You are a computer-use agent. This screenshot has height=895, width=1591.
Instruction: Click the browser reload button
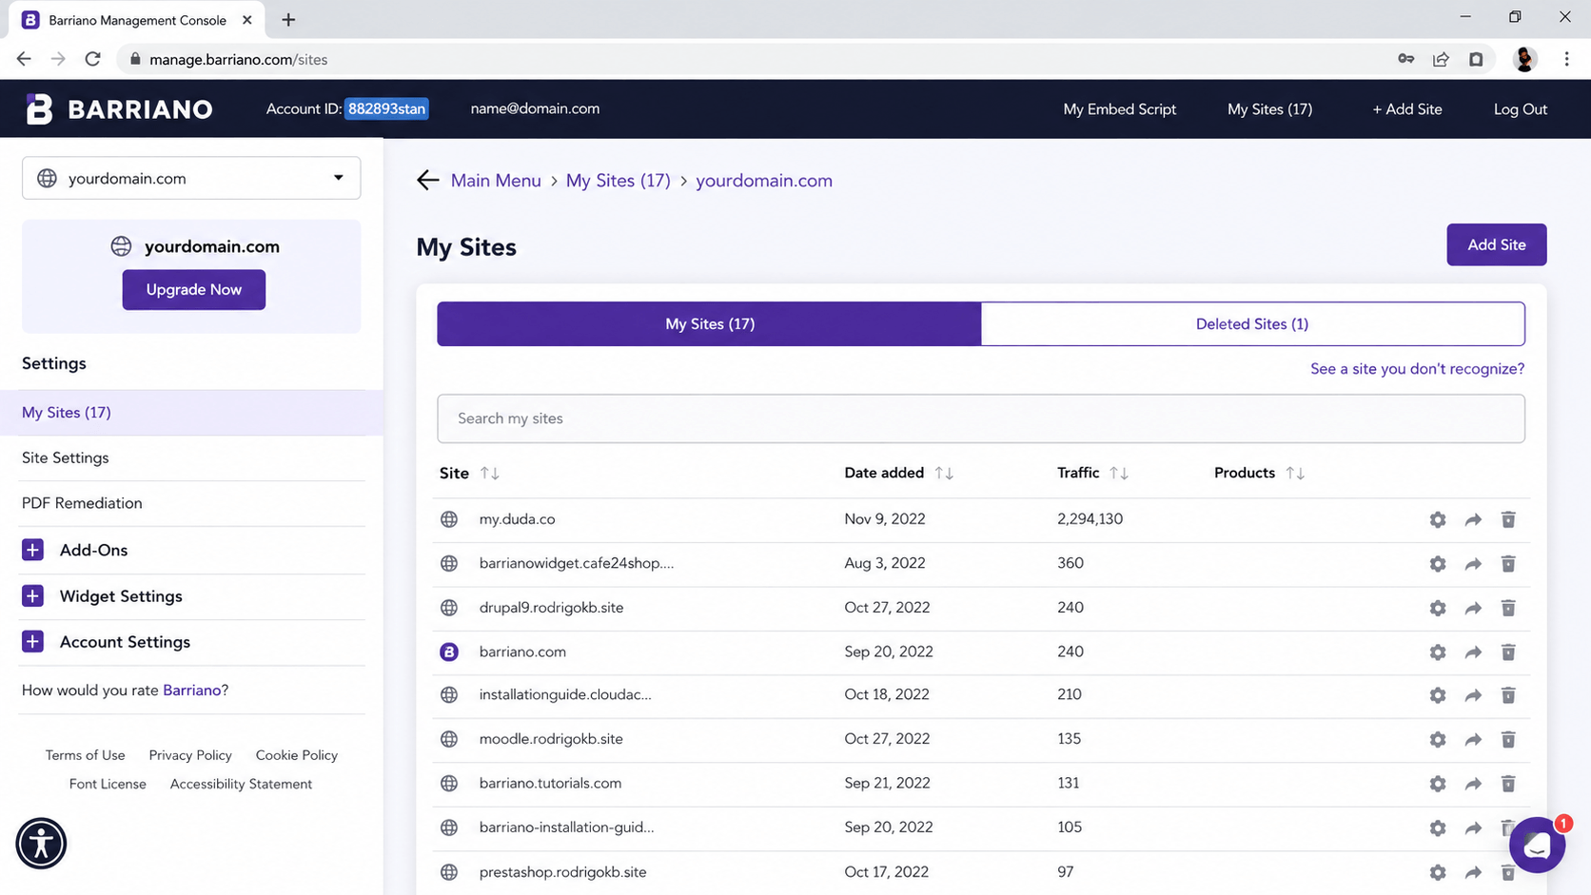tap(92, 59)
